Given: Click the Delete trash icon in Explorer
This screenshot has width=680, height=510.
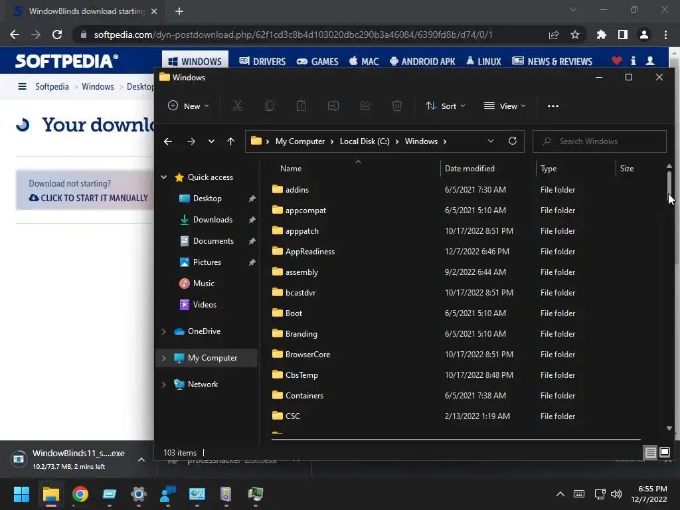Looking at the screenshot, I should click(x=397, y=106).
